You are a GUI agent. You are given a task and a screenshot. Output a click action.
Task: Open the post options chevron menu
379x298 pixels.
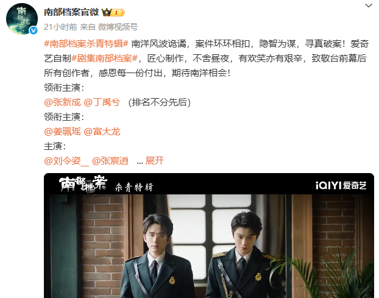pyautogui.click(x=369, y=5)
